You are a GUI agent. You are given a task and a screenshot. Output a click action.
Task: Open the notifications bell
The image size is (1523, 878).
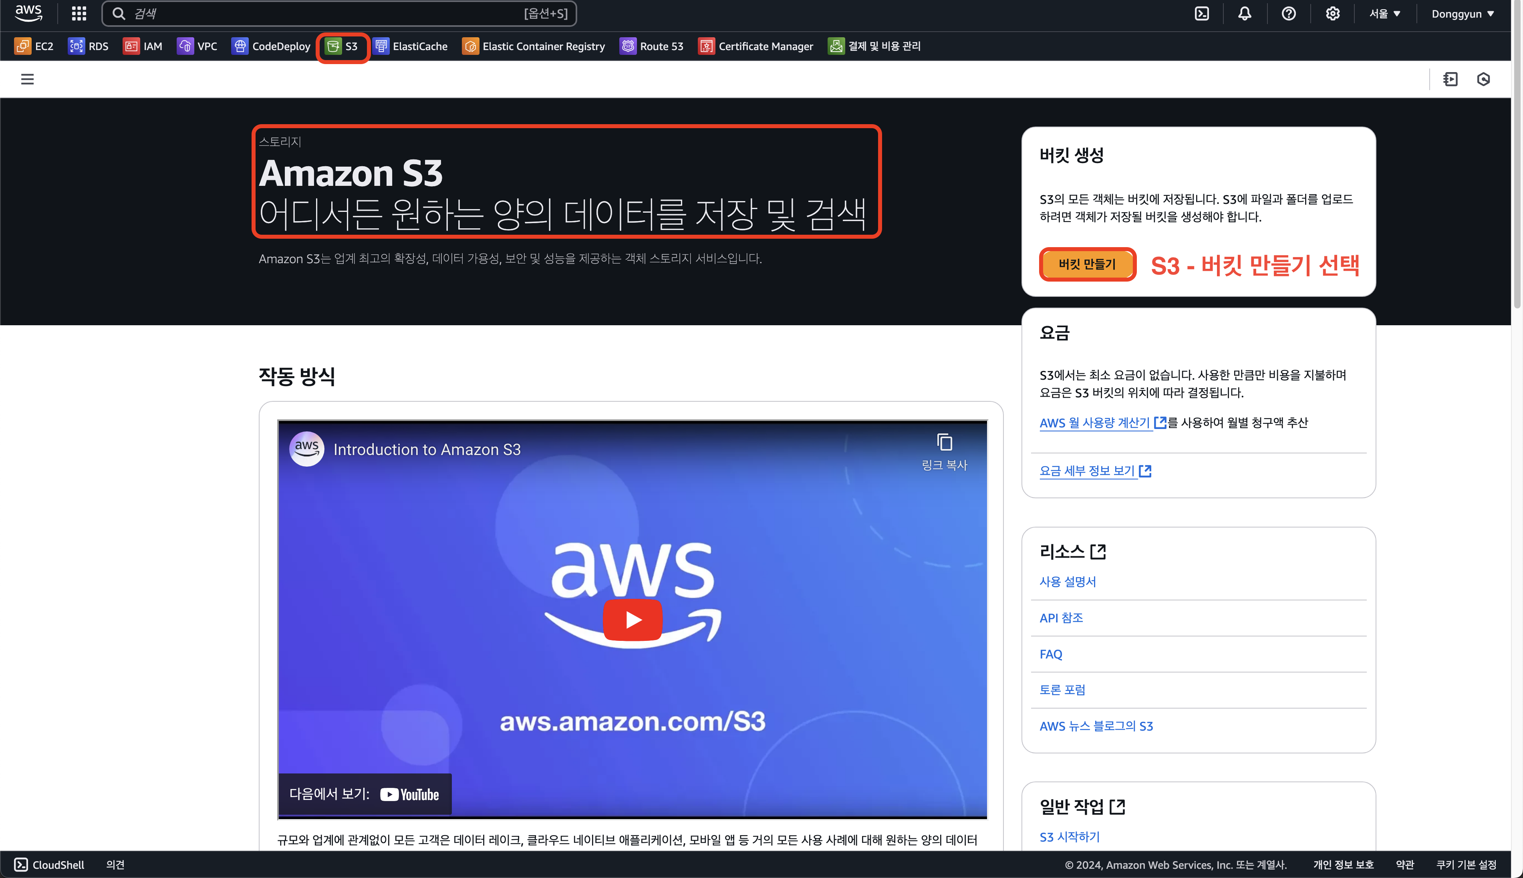tap(1245, 13)
